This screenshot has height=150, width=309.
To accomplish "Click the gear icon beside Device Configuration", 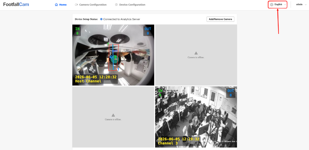I will click(x=116, y=5).
